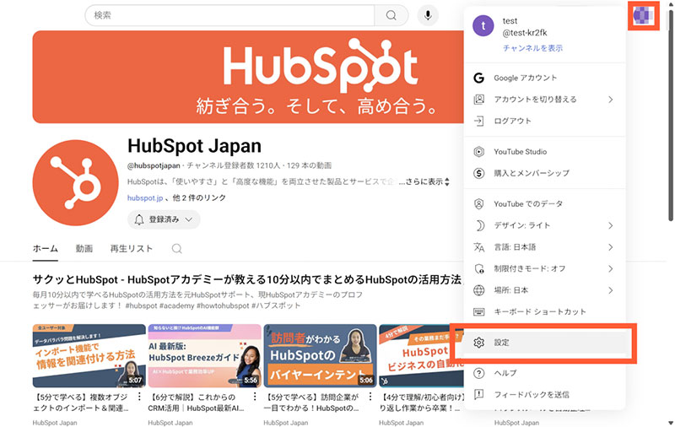The image size is (675, 427).
Task: Click the keyboard shortcuts icon
Action: 478,311
